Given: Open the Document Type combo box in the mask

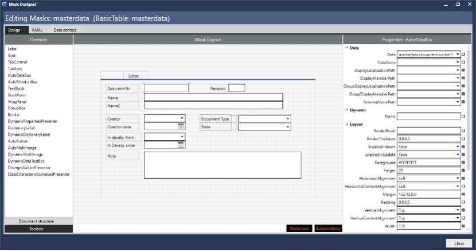Looking at the screenshot, I should pos(264,119).
